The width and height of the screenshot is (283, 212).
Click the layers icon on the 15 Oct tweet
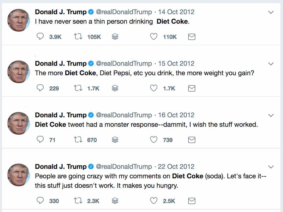click(115, 89)
